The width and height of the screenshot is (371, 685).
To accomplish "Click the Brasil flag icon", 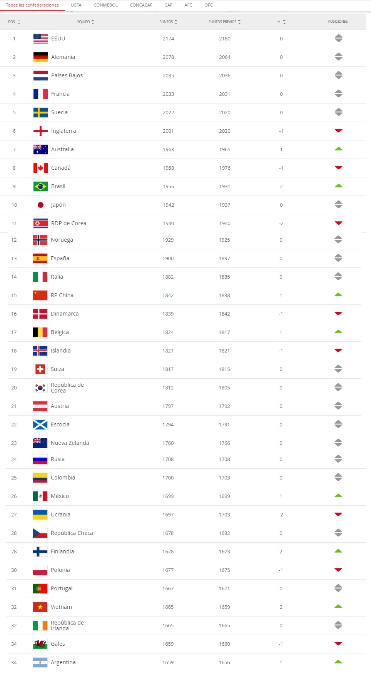I will point(40,186).
